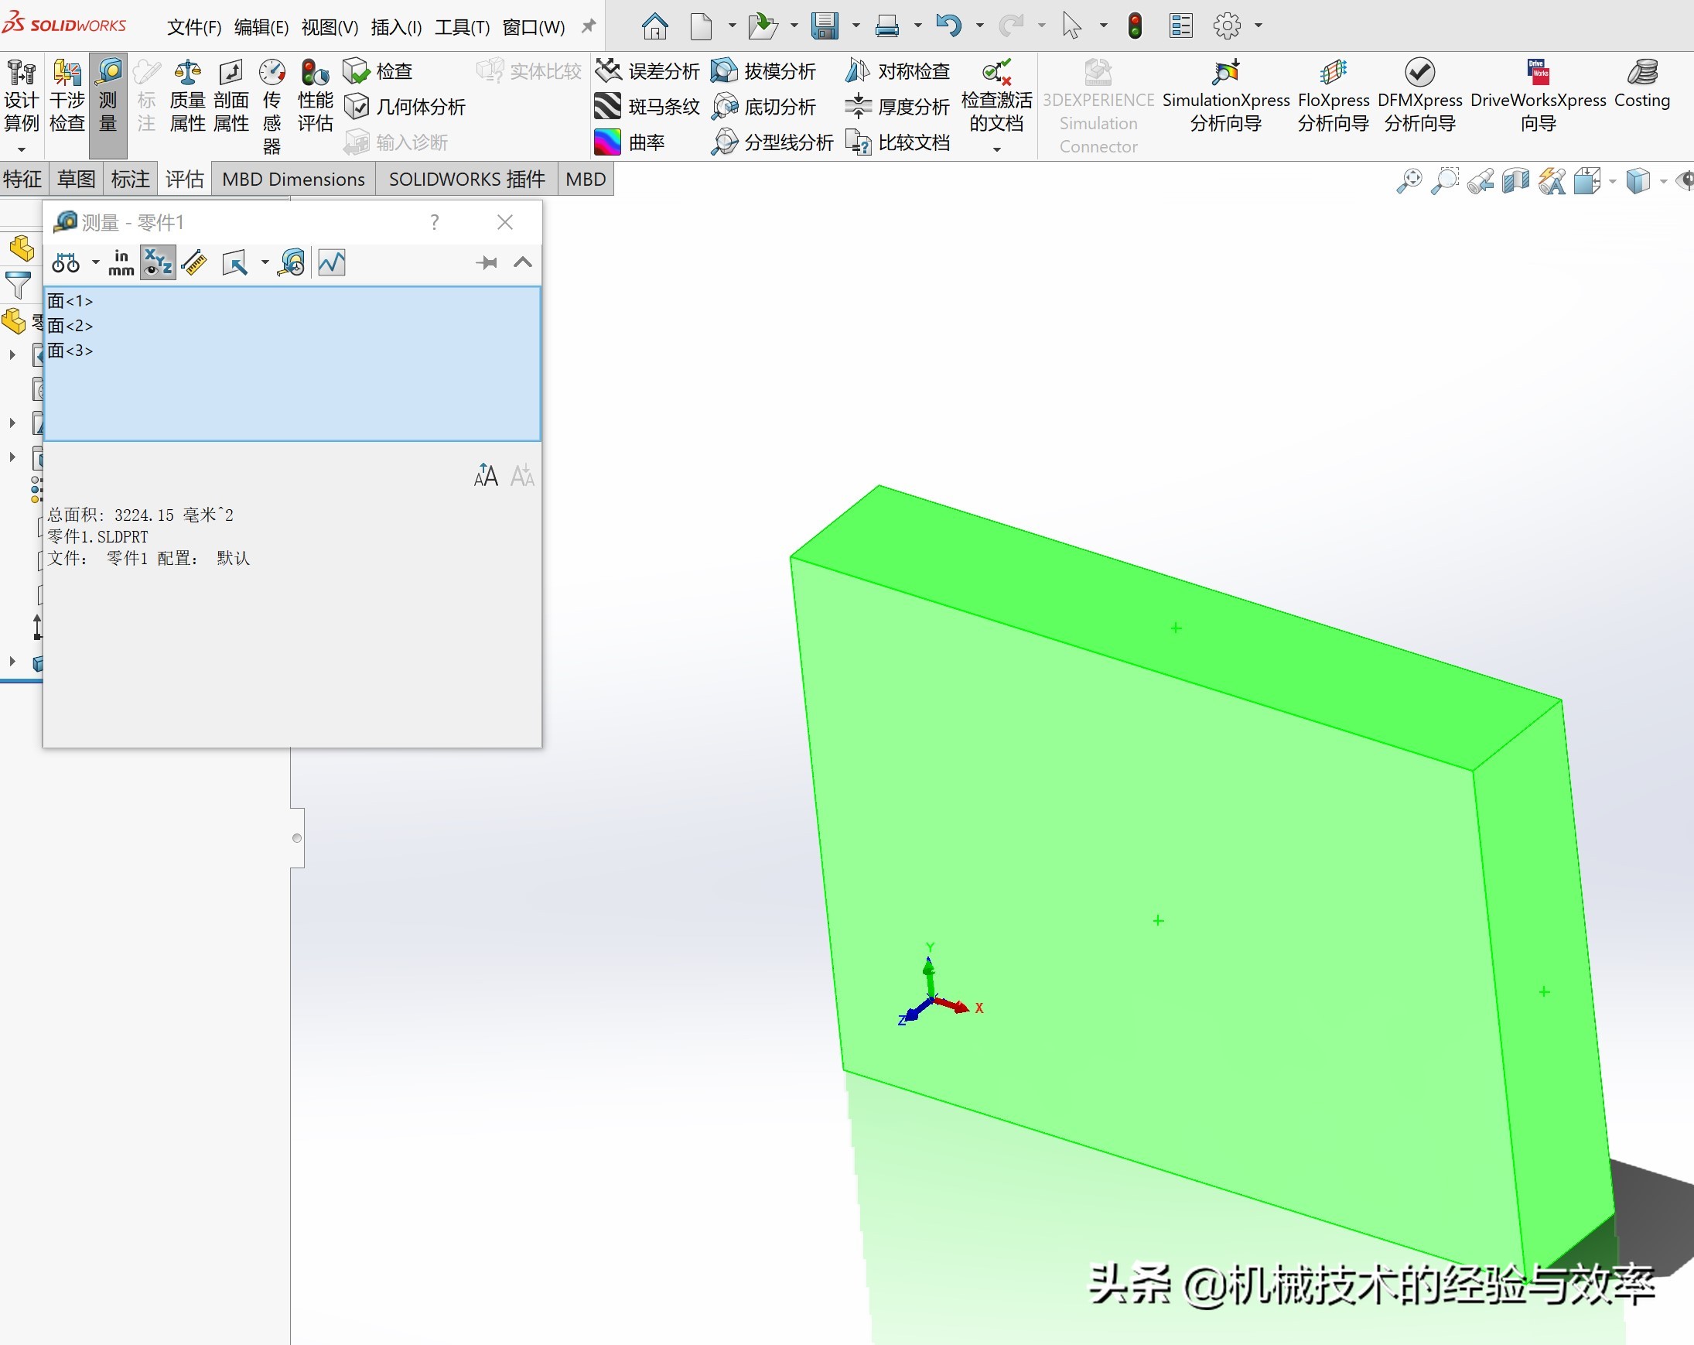Click the 曲率 rainbow color swatch
The image size is (1694, 1345).
607,142
